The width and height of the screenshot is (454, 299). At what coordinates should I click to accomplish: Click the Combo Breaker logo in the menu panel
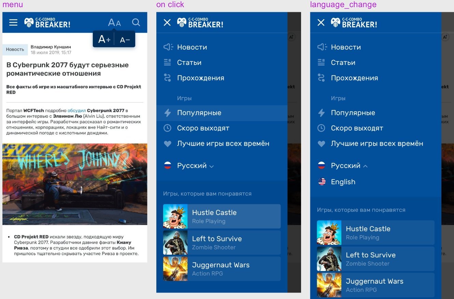pyautogui.click(x=47, y=23)
